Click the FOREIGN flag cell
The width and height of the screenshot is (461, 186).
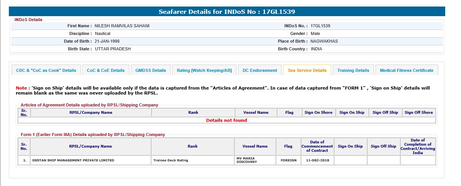point(286,160)
